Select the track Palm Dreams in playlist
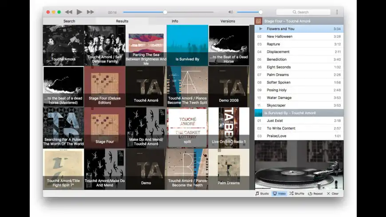 tap(278, 75)
